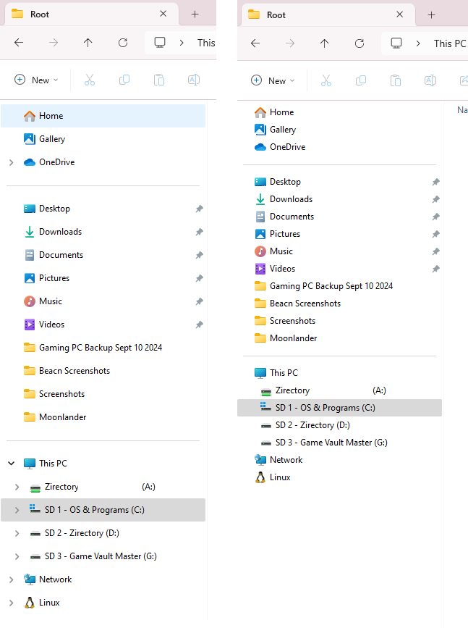Click the pin next to Music in left window

click(x=199, y=301)
